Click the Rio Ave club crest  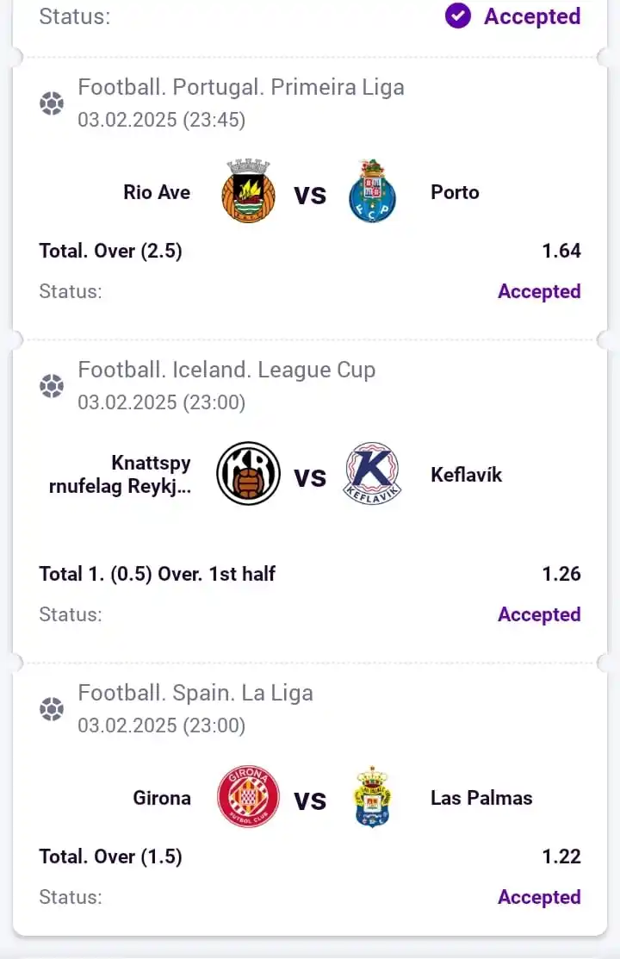tap(248, 190)
